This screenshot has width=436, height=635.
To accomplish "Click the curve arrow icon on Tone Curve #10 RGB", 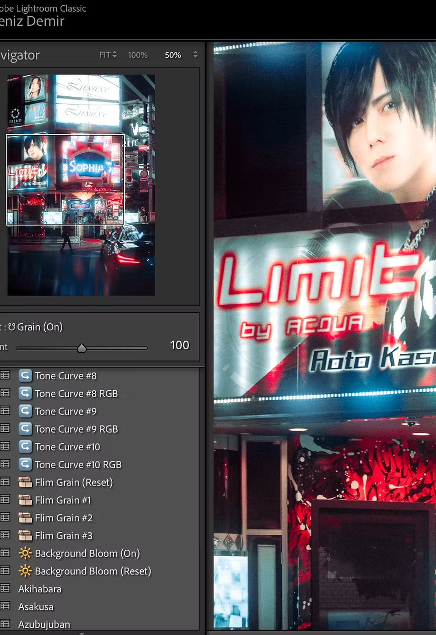I will [25, 464].
